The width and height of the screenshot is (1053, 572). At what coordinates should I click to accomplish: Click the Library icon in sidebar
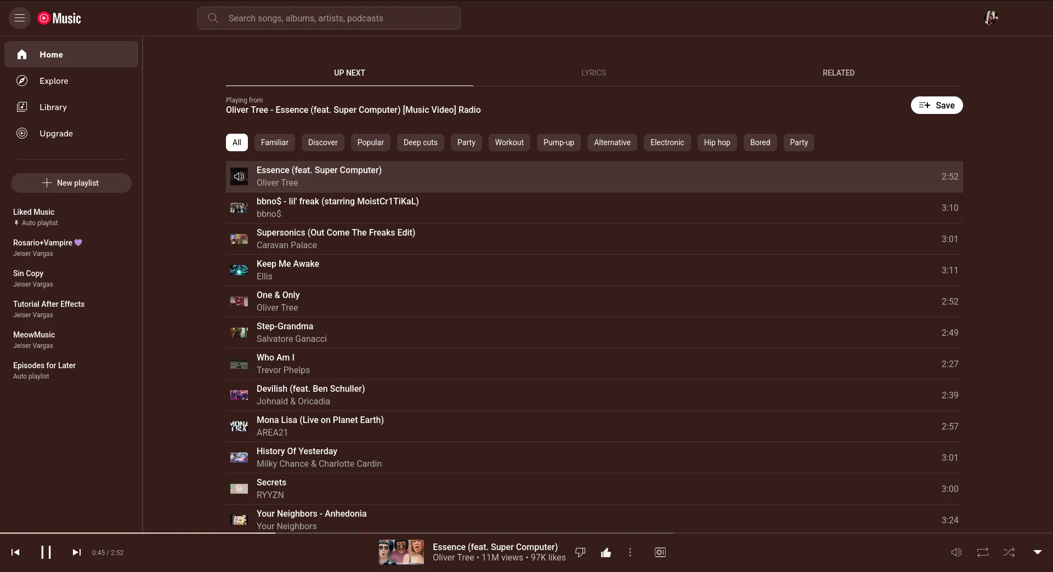coord(22,107)
